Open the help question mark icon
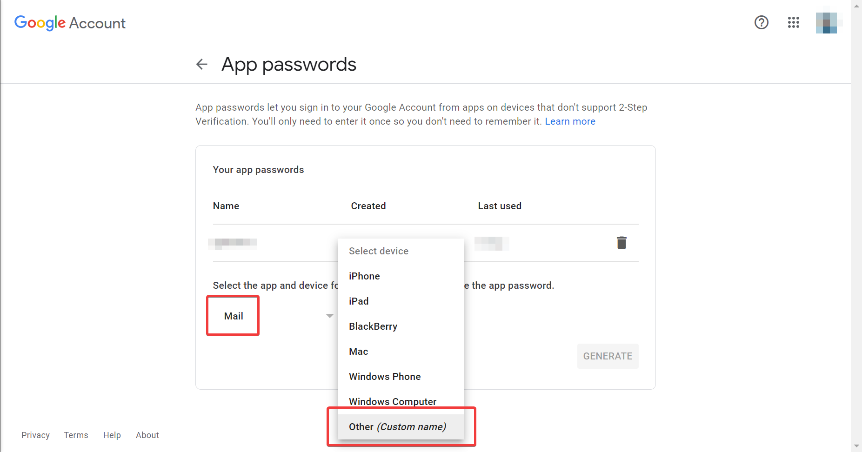862x452 pixels. coord(761,22)
